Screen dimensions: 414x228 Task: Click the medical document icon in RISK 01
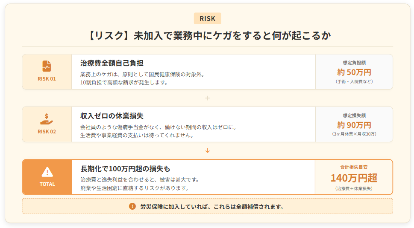click(x=47, y=66)
